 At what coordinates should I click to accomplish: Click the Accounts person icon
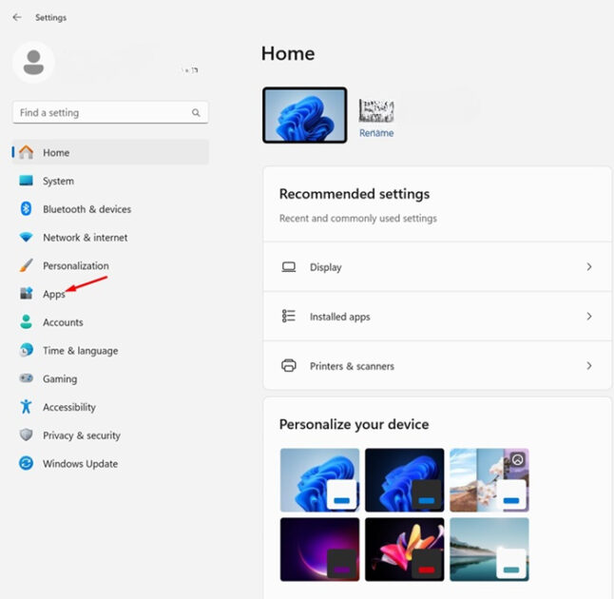point(27,321)
